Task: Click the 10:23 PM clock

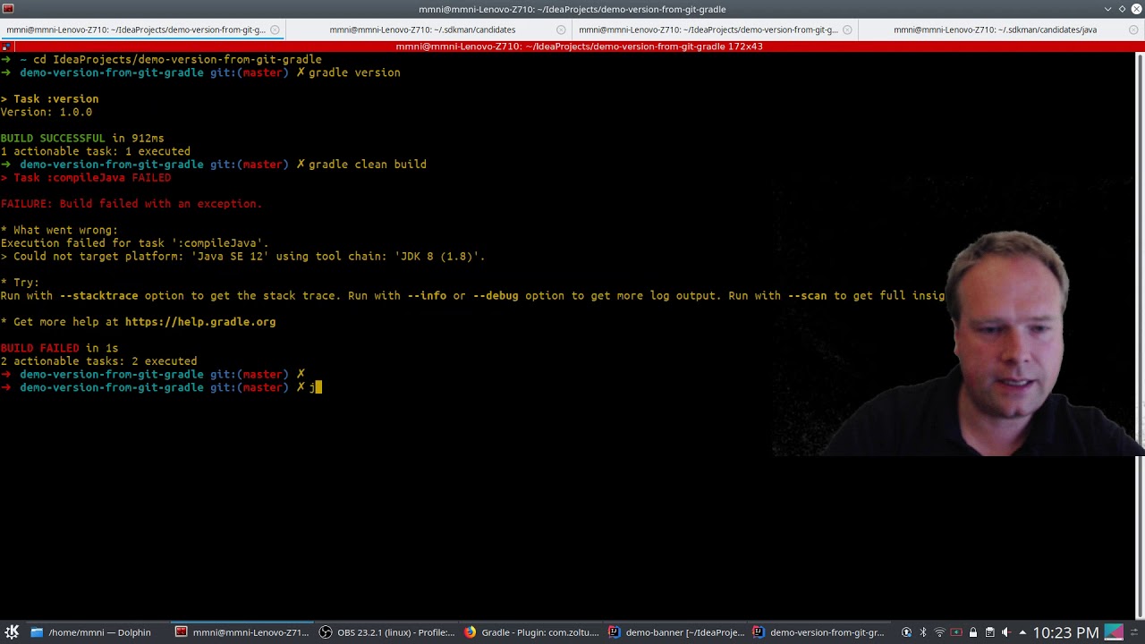Action: (1065, 632)
